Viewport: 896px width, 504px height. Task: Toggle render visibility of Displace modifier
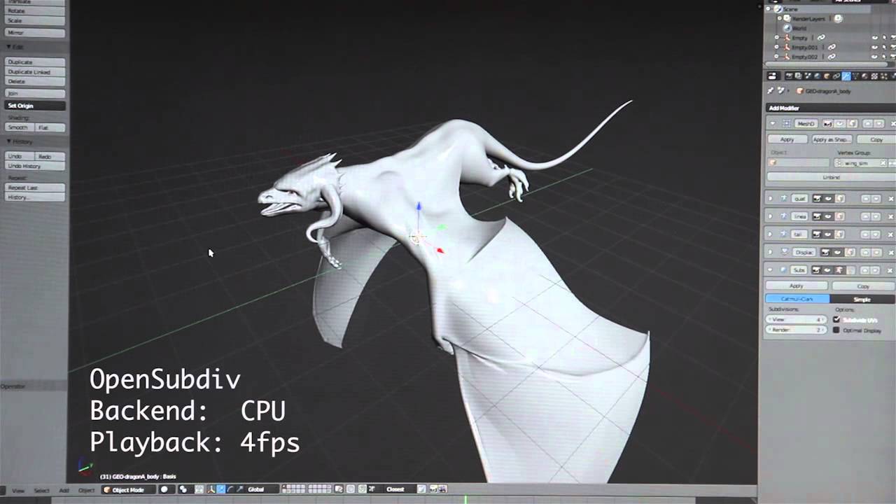click(825, 252)
